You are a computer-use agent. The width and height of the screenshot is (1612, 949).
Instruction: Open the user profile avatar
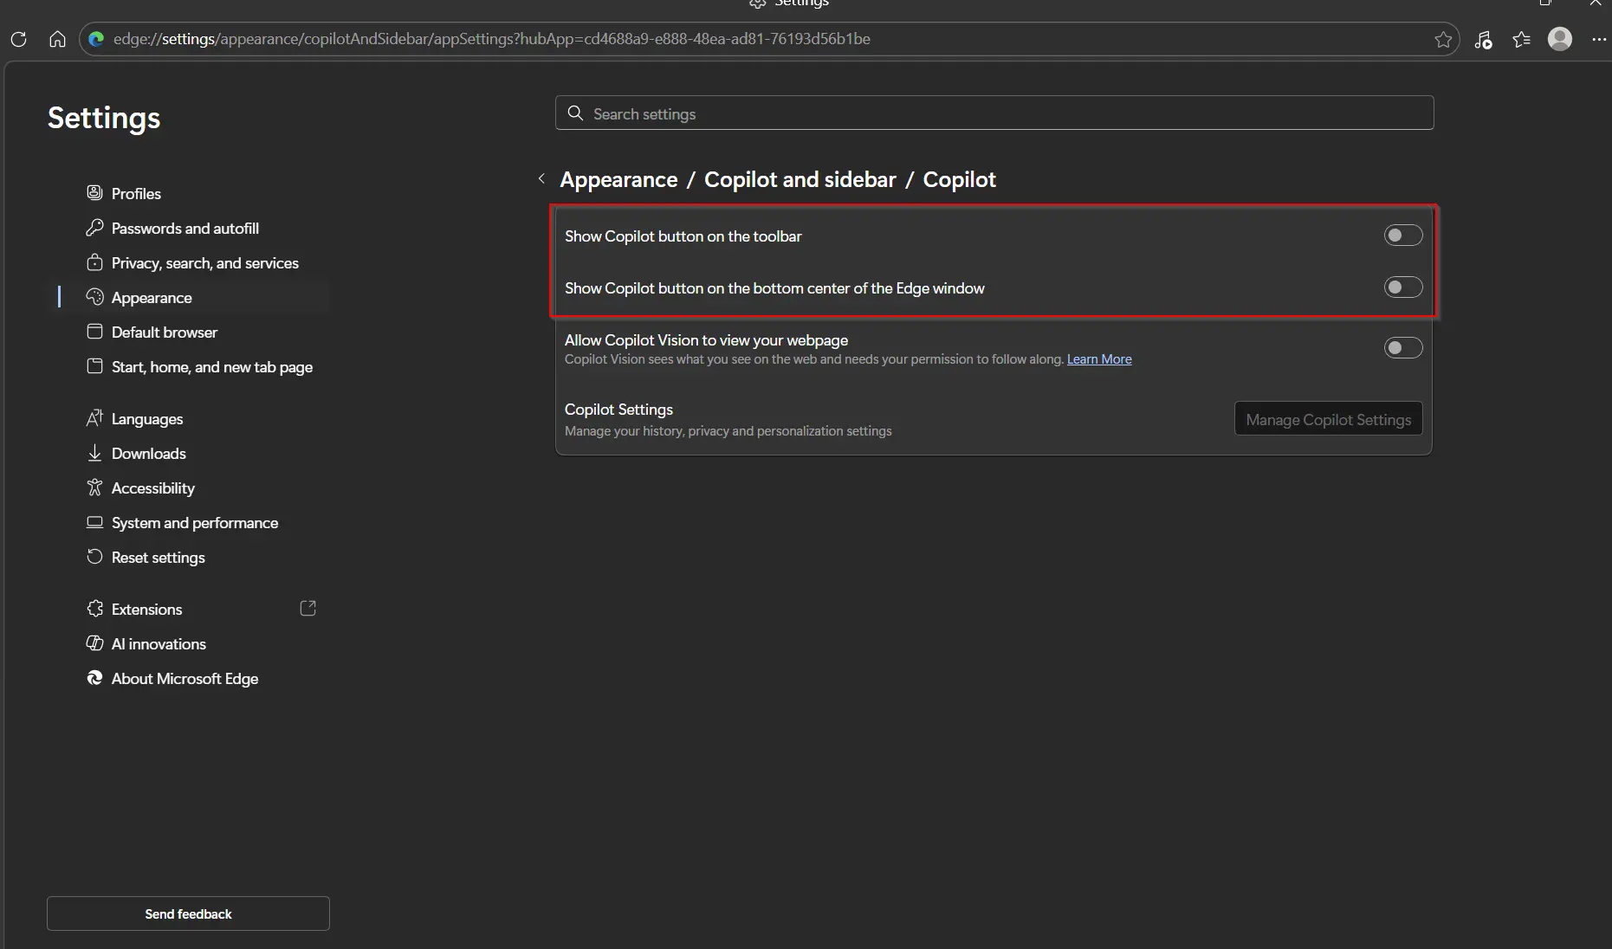pos(1560,39)
